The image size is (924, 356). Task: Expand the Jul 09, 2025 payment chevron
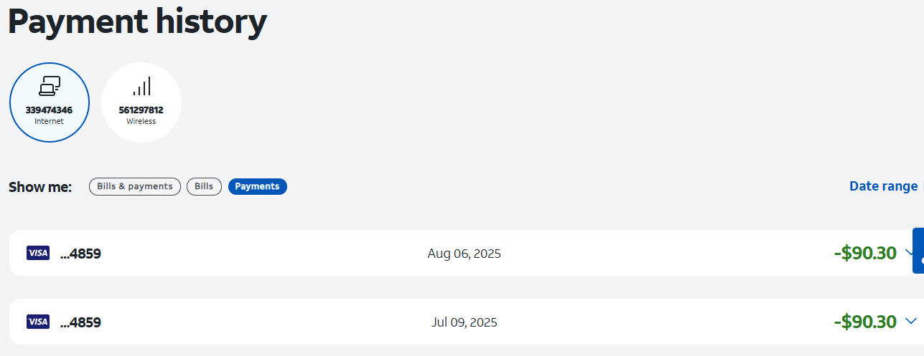[x=911, y=321]
